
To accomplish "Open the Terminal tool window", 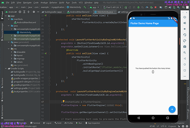I will (x=36, y=123).
